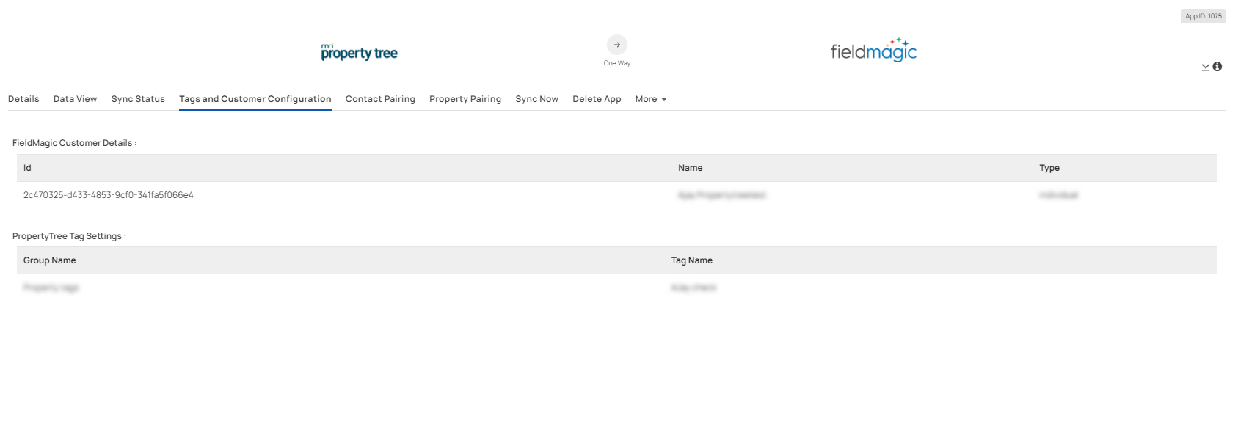Select Tags and Customer Configuration tab

pyautogui.click(x=255, y=99)
